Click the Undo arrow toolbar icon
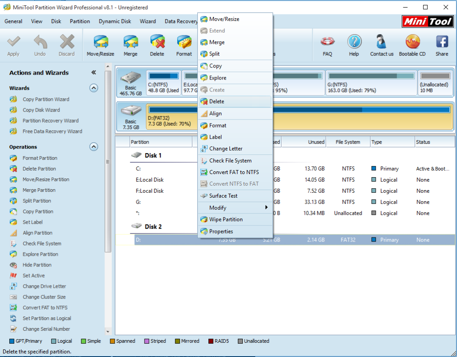This screenshot has height=357, width=457. click(40, 42)
